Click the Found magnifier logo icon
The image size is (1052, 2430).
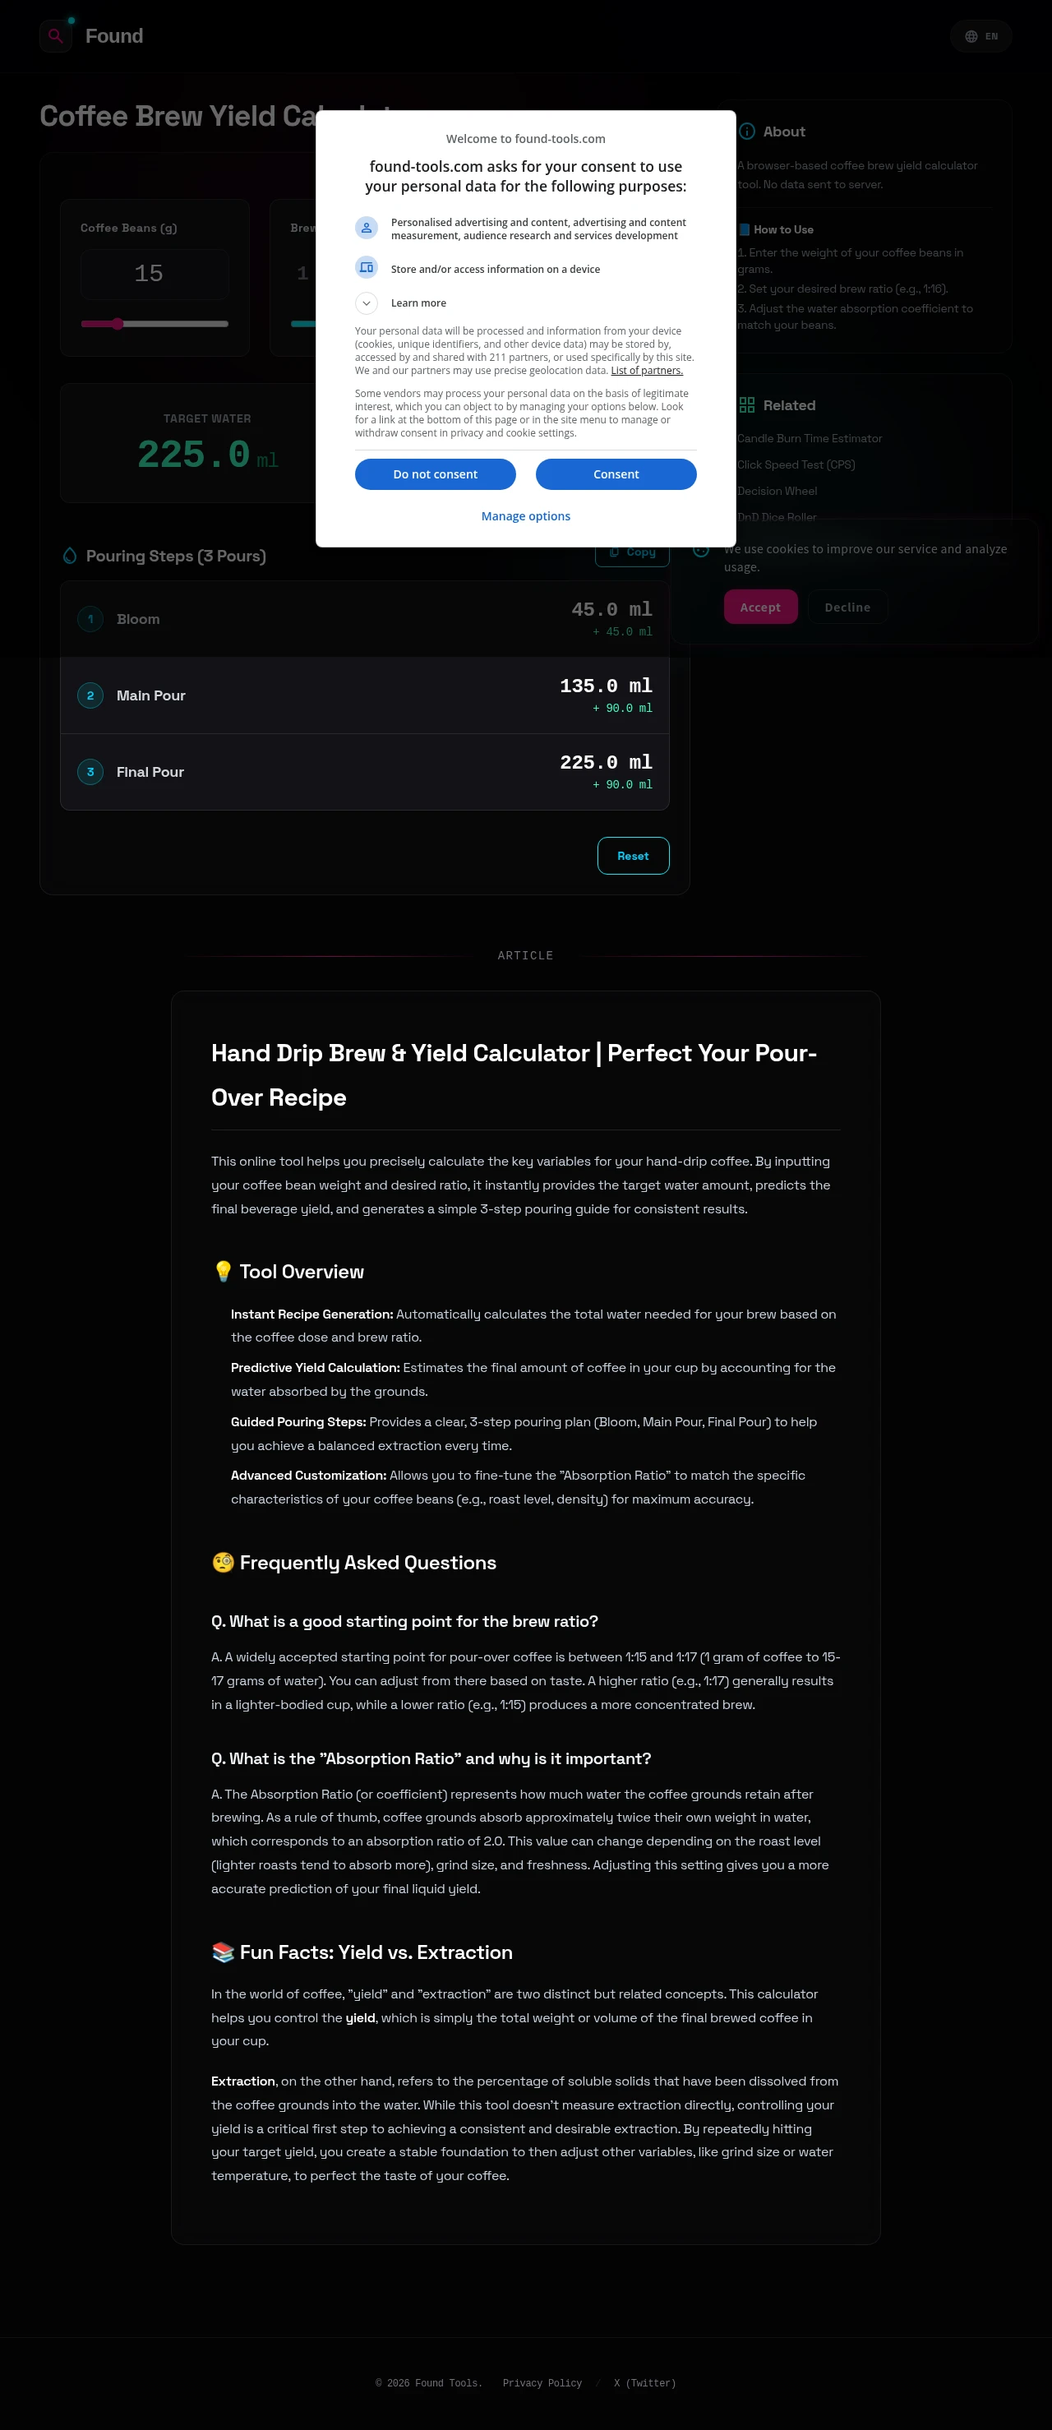[56, 36]
